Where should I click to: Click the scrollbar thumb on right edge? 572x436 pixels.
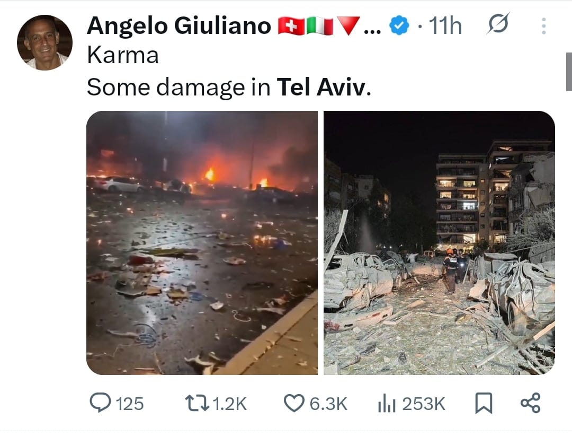(x=569, y=72)
